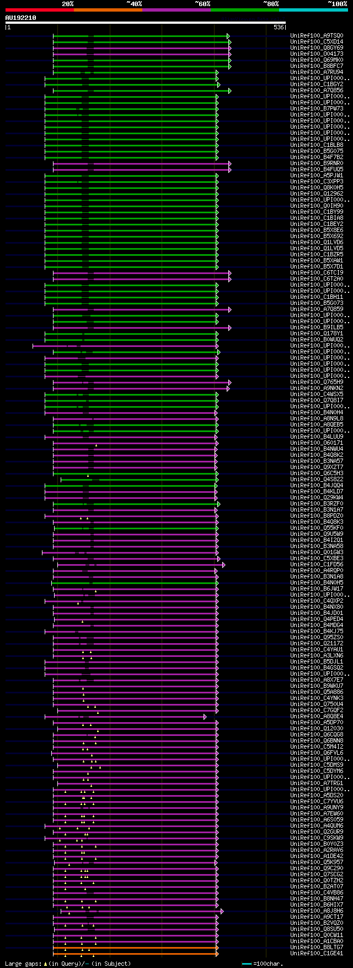Select hit label UniRef100_A8Q8E4
Viewport: 353px width, 968px height.
coord(317,717)
